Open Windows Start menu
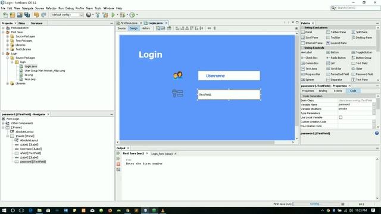The height and width of the screenshot is (214, 381). pos(4,210)
